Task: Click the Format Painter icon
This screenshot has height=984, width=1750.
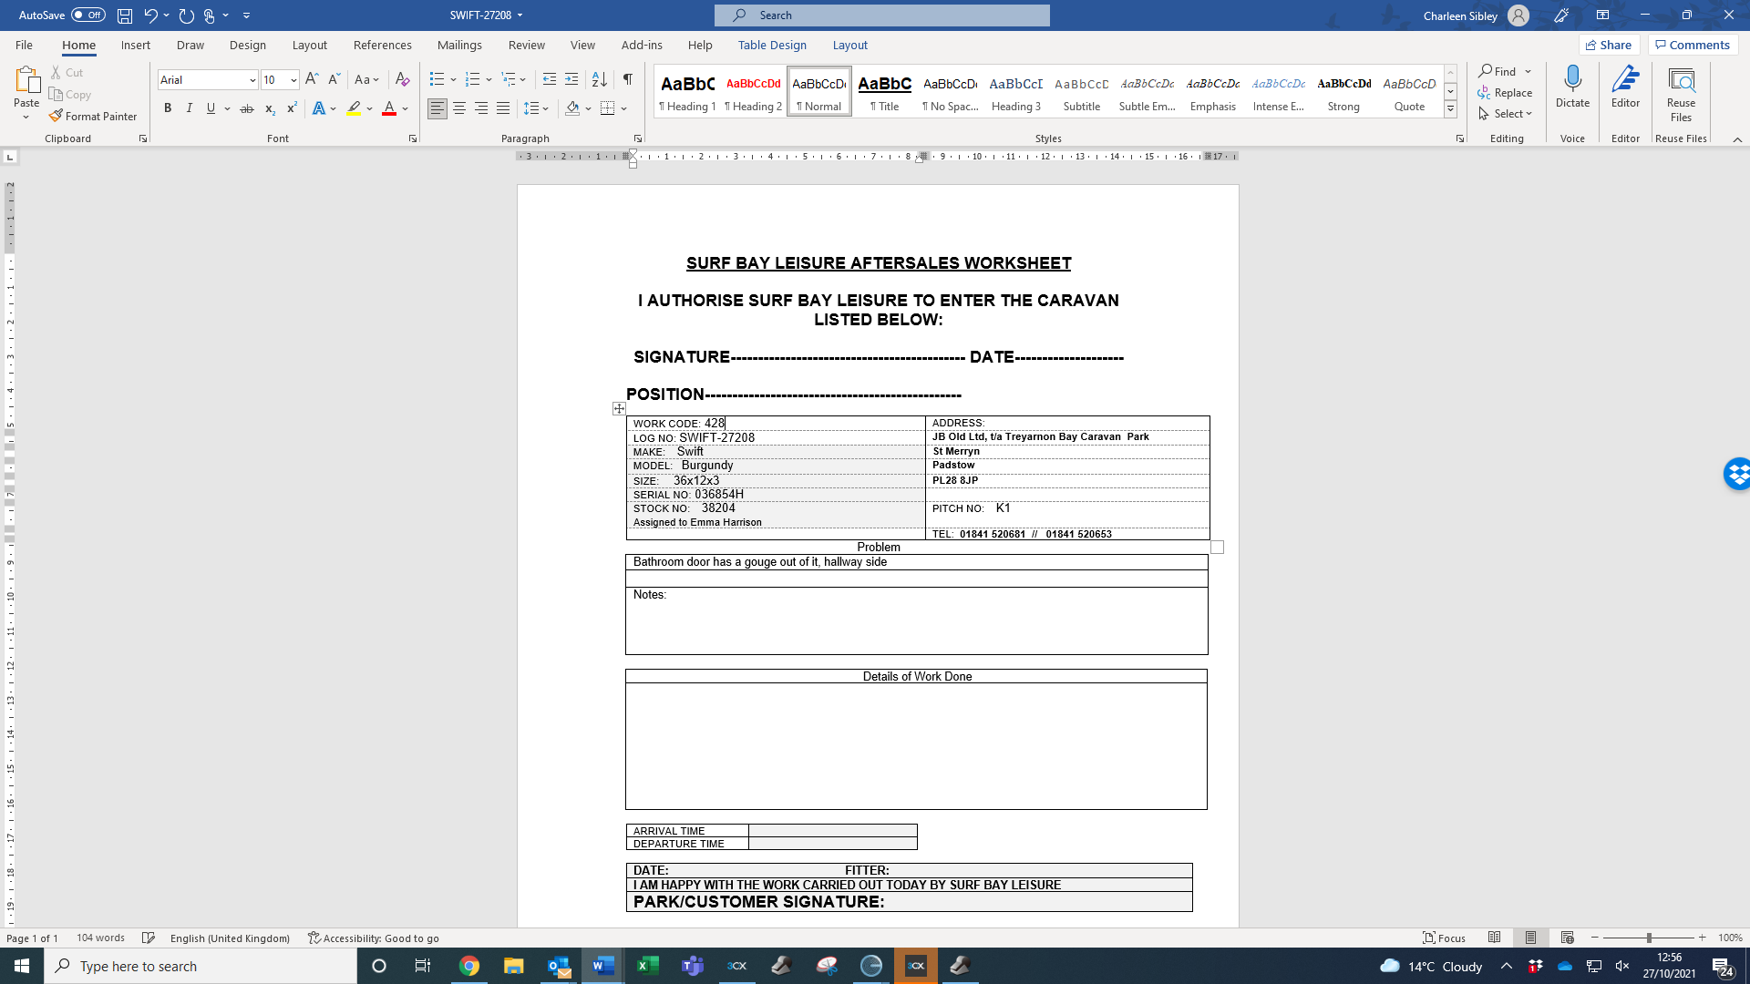Action: pos(57,116)
